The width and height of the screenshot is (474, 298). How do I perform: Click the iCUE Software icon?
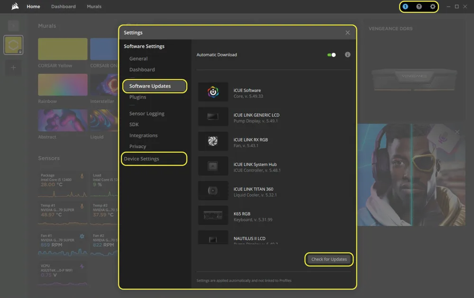[213, 92]
